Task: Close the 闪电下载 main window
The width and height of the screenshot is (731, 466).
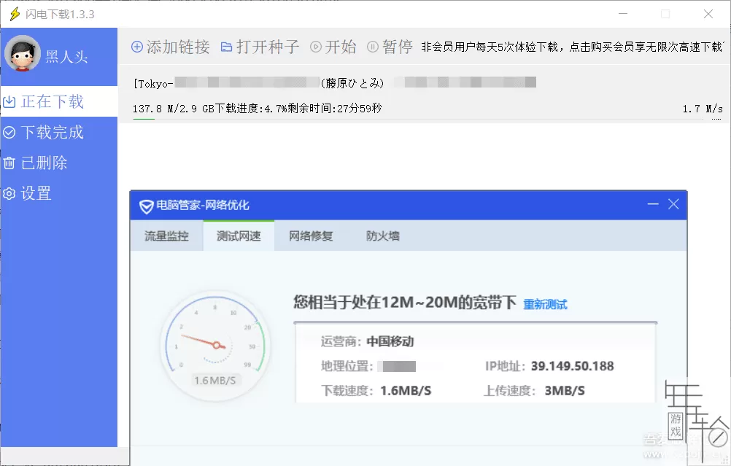Action: pyautogui.click(x=708, y=14)
